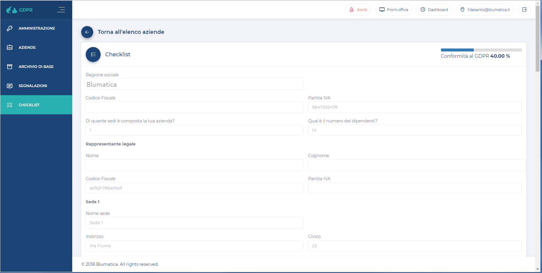Click the GDPR conformity progress bar

click(481, 50)
